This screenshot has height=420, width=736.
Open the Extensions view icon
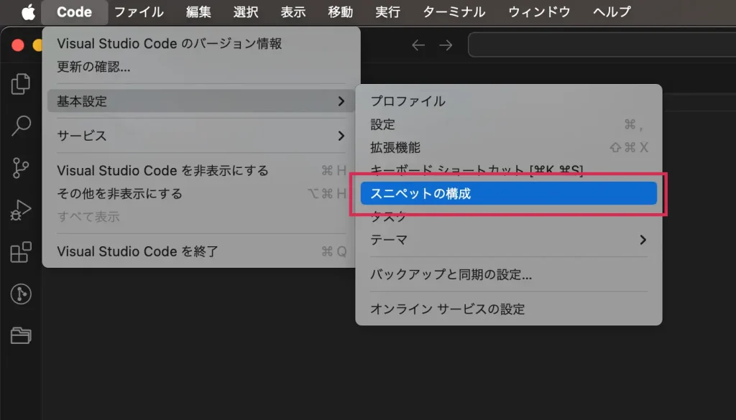coord(21,252)
